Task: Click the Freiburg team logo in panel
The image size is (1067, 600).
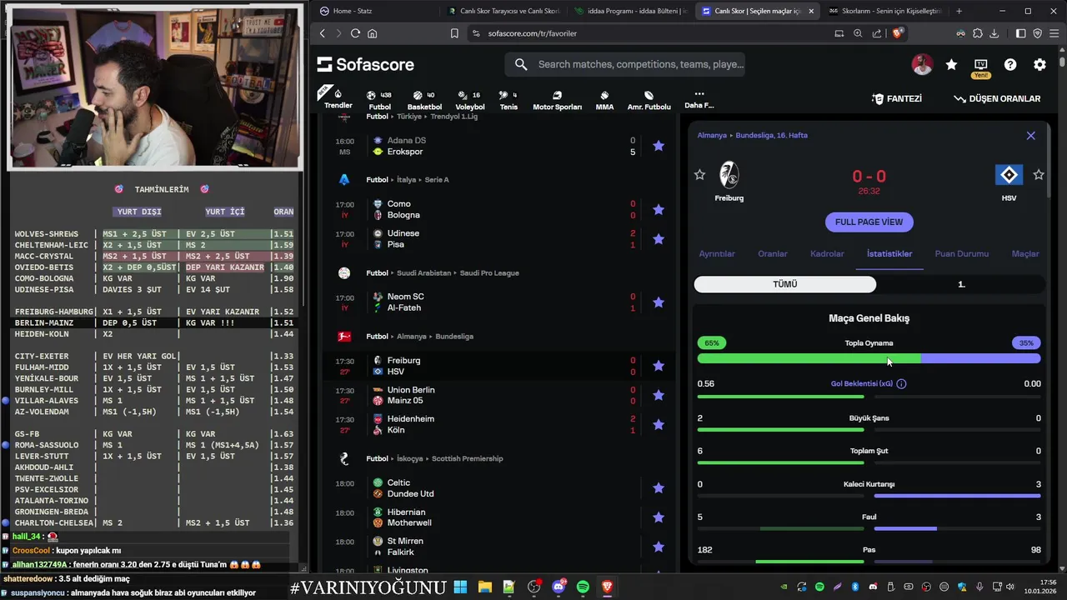Action: pos(729,175)
